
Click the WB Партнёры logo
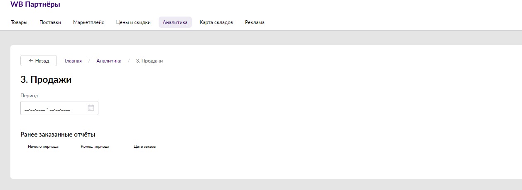click(35, 5)
